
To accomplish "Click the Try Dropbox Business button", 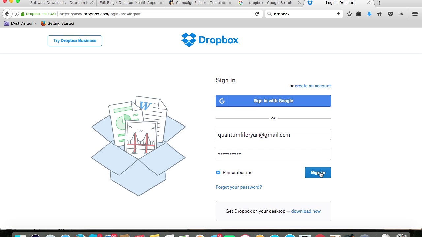I will click(x=75, y=41).
